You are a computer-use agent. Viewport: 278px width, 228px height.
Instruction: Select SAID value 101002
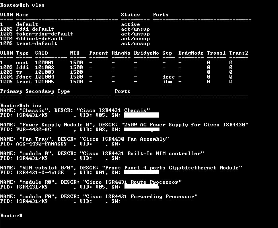click(x=45, y=67)
